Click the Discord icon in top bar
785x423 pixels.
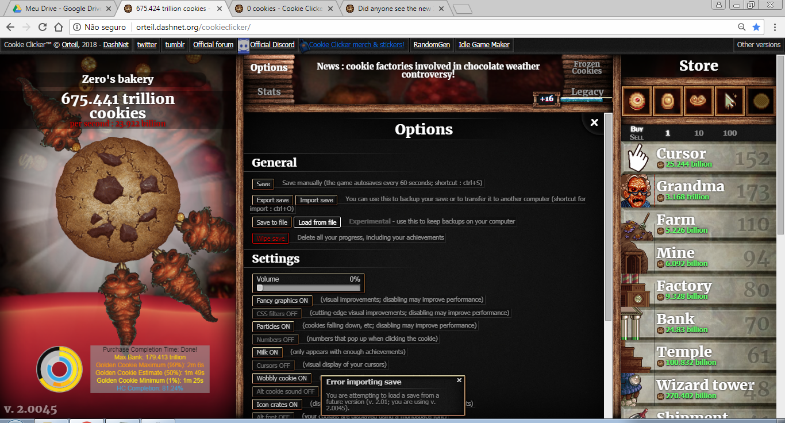(x=244, y=45)
